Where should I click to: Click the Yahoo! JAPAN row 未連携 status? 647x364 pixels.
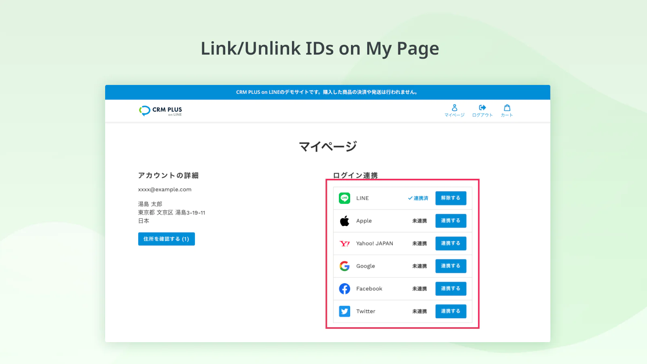(420, 243)
